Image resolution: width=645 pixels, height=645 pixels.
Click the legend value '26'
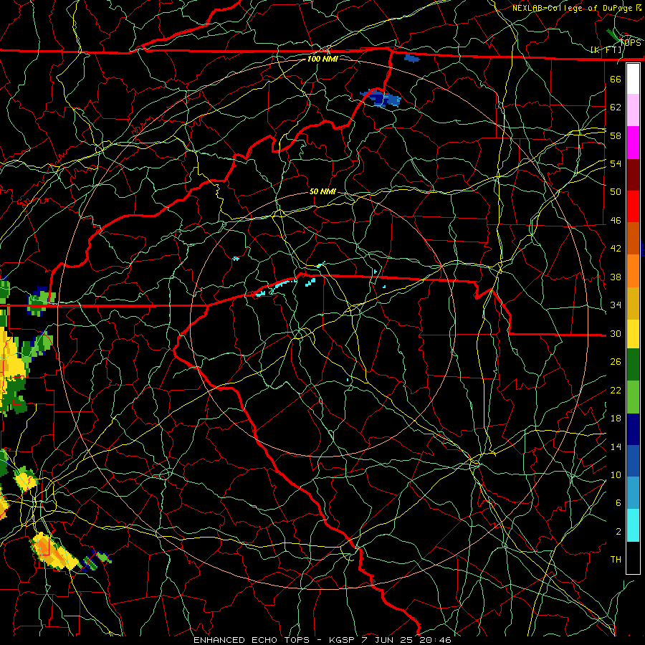click(x=616, y=362)
